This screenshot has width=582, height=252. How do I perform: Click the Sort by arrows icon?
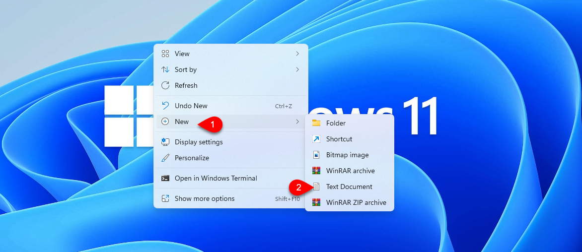tap(165, 69)
